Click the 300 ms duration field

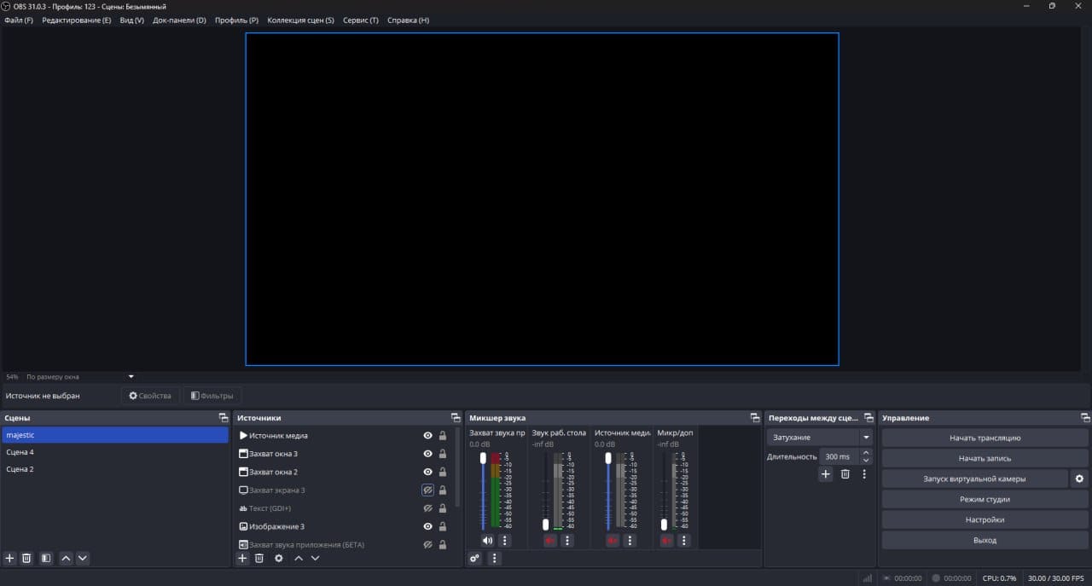coord(839,456)
